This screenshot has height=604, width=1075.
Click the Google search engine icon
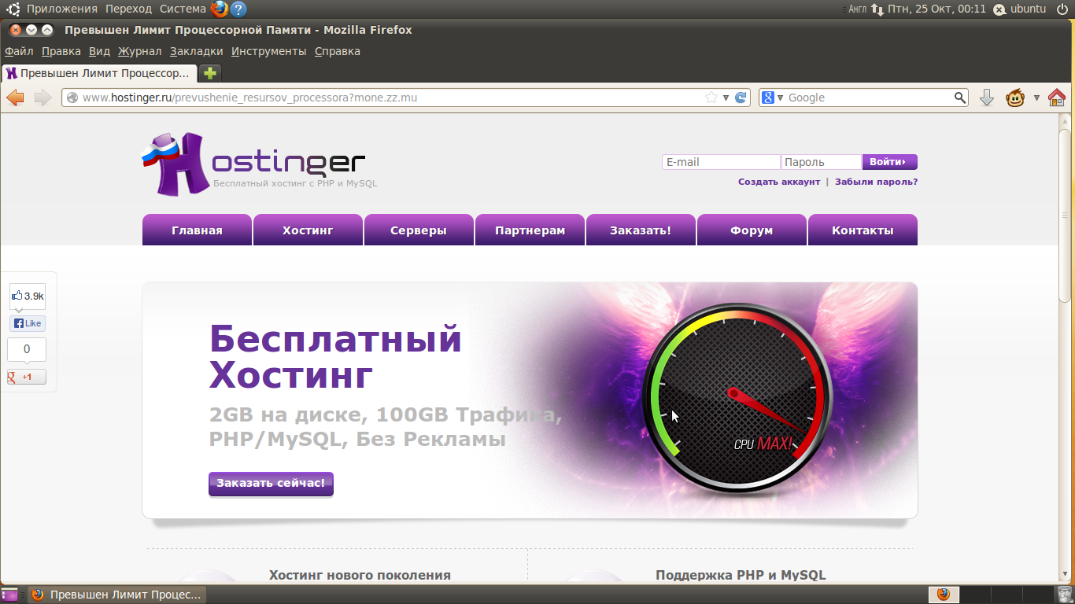(767, 98)
